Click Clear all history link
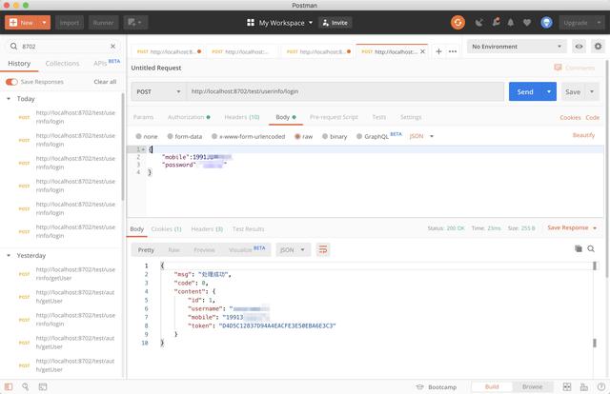610x394 pixels. pos(105,82)
